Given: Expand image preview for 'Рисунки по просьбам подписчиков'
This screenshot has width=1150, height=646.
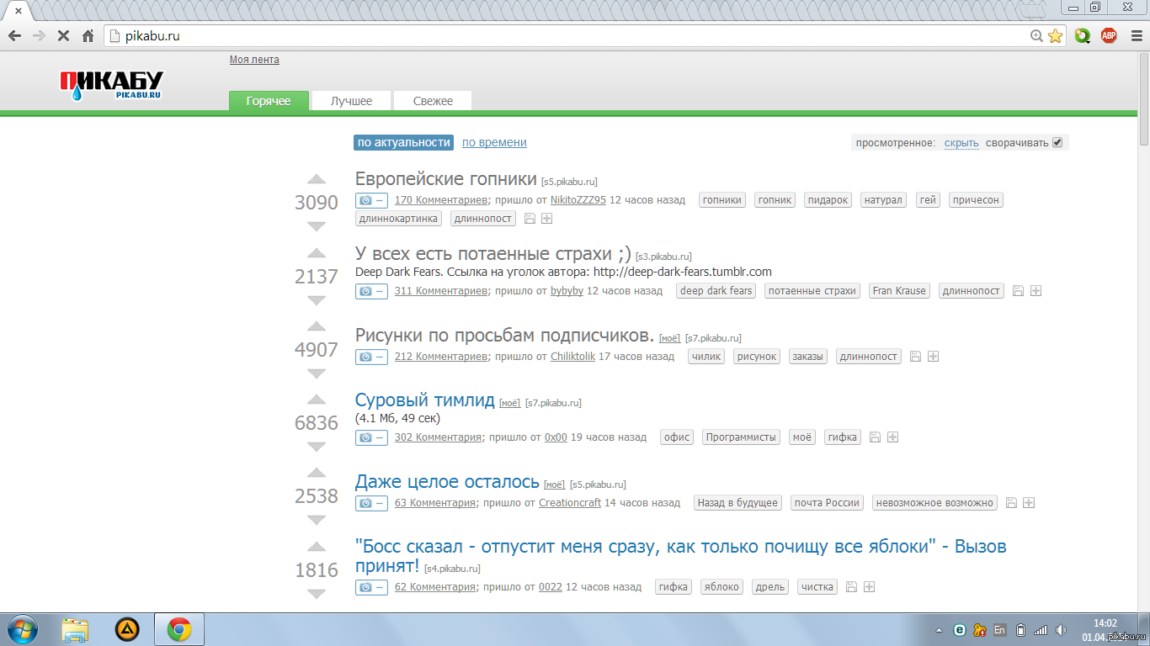Looking at the screenshot, I should tap(370, 357).
